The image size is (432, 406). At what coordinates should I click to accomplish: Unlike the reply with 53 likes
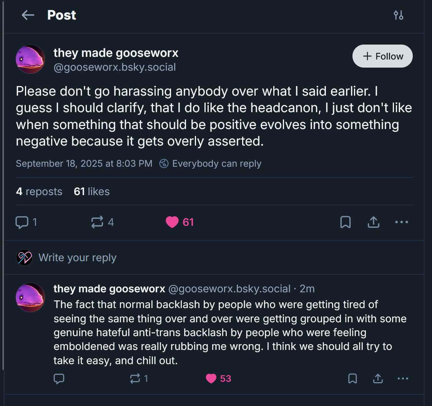point(211,379)
